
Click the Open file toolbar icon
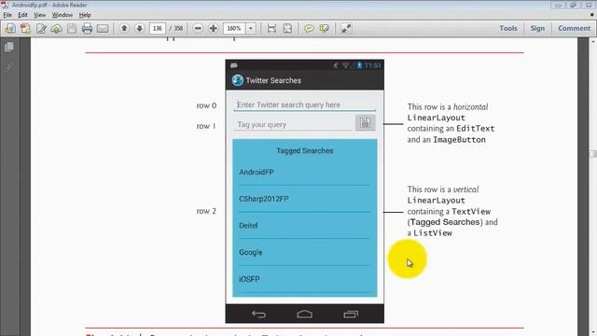10,28
